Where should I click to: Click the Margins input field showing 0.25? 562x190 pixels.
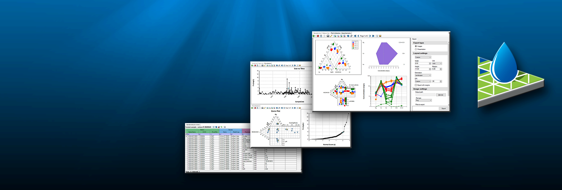pyautogui.click(x=436, y=69)
